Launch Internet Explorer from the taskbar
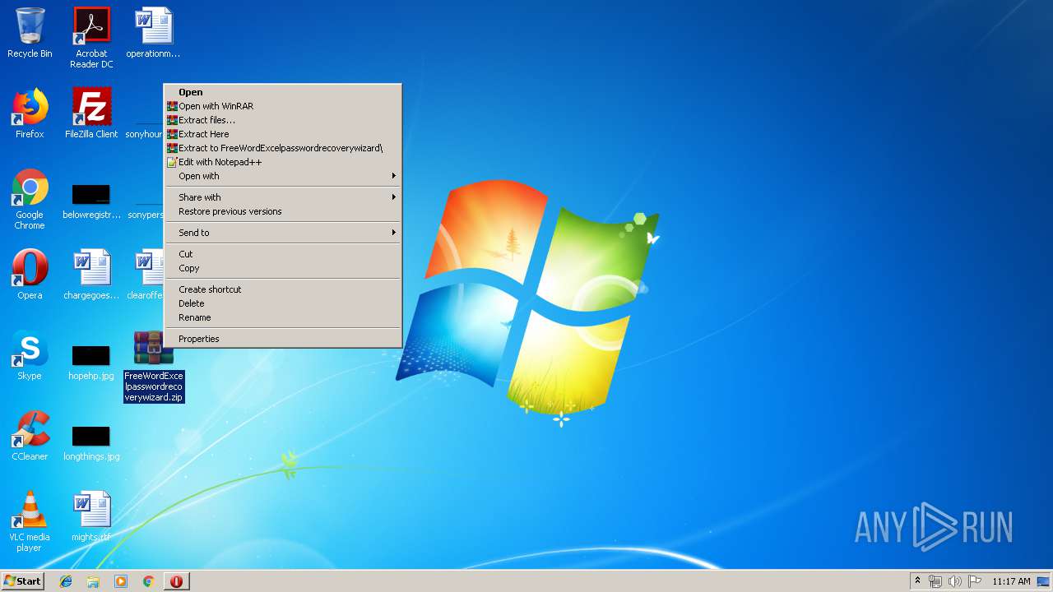The width and height of the screenshot is (1053, 592). click(66, 581)
